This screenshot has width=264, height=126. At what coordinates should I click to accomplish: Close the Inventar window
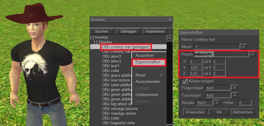coord(170,20)
